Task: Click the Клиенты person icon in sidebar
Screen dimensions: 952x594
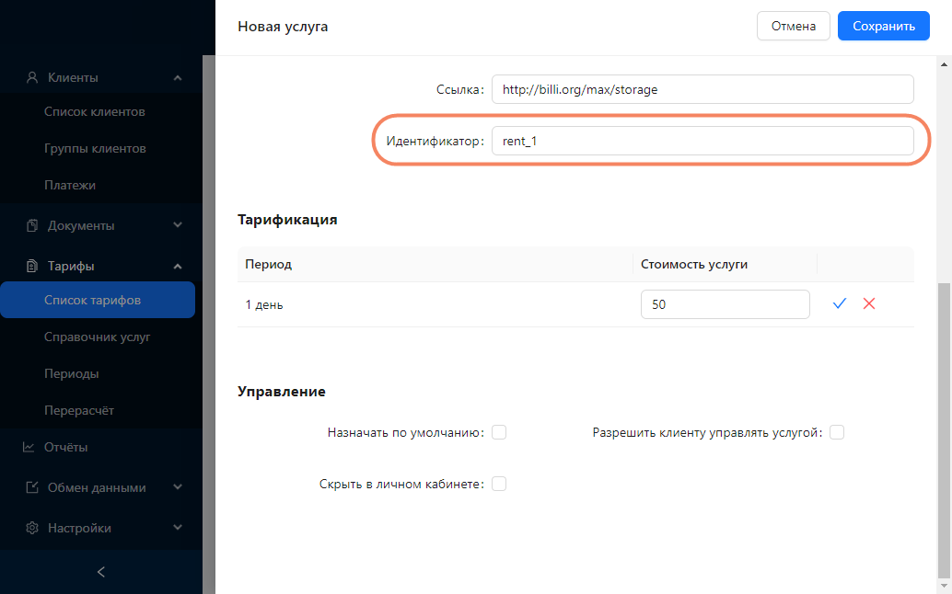Action: 32,78
